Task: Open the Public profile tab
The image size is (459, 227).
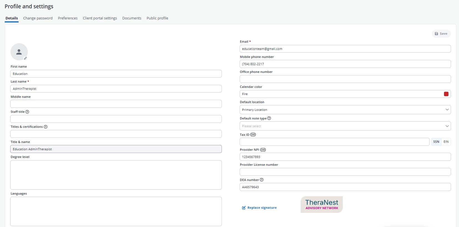Action: point(157,18)
